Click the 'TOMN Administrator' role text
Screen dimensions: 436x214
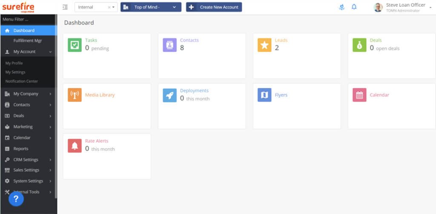tap(403, 11)
